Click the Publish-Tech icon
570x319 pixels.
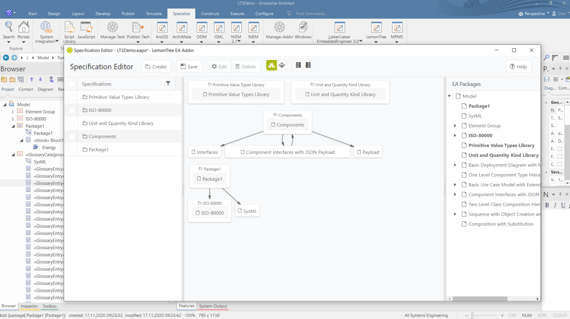(x=138, y=28)
